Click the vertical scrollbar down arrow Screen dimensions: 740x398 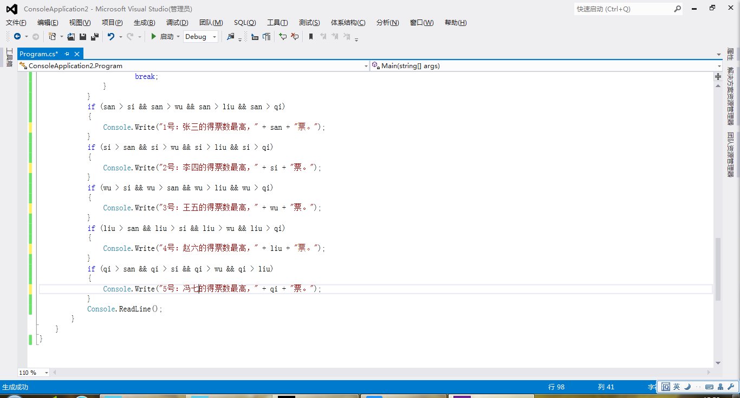[718, 363]
